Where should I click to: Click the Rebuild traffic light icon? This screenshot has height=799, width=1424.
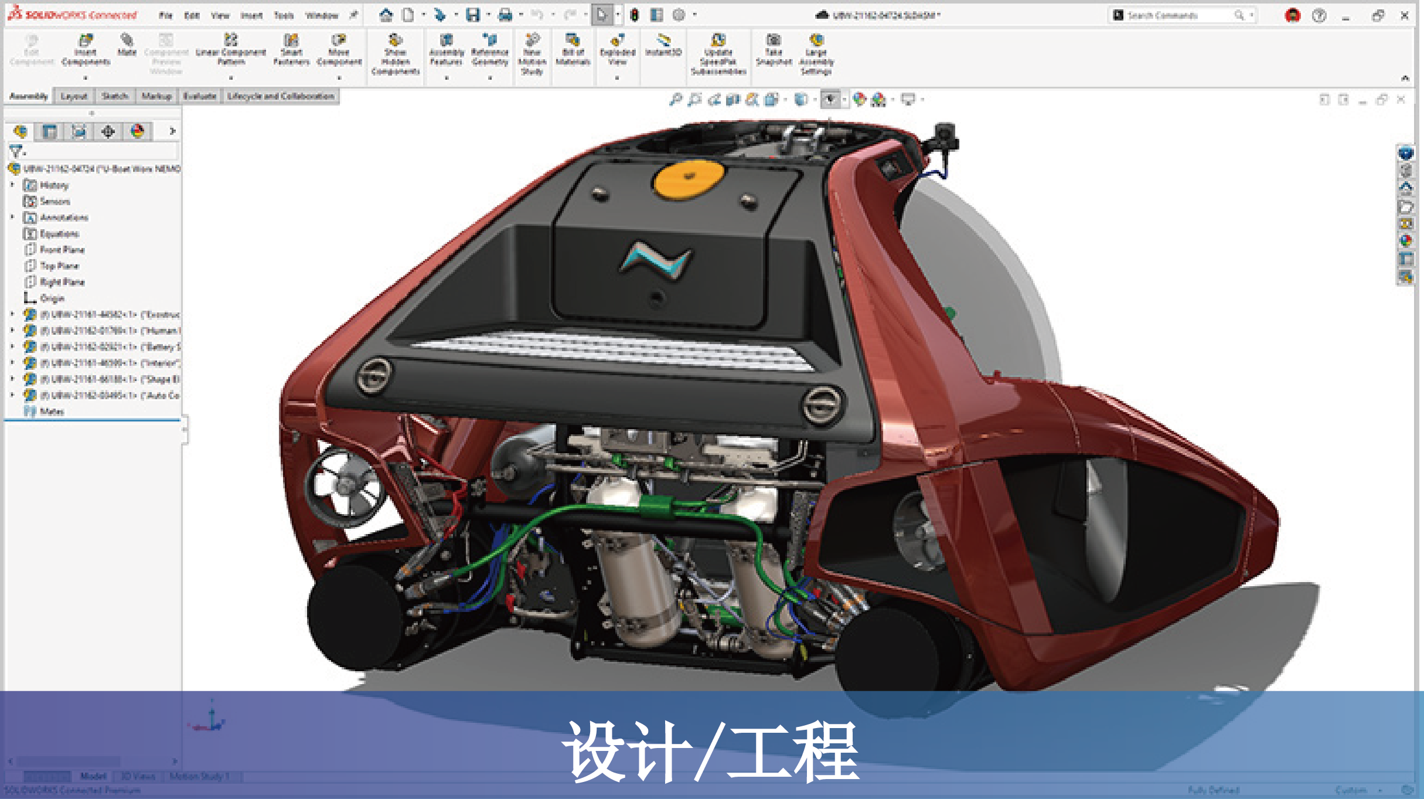[x=635, y=15]
